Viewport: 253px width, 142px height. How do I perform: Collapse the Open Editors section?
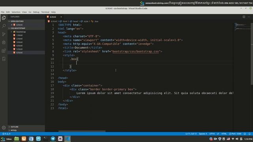pyautogui.click(x=26, y=21)
